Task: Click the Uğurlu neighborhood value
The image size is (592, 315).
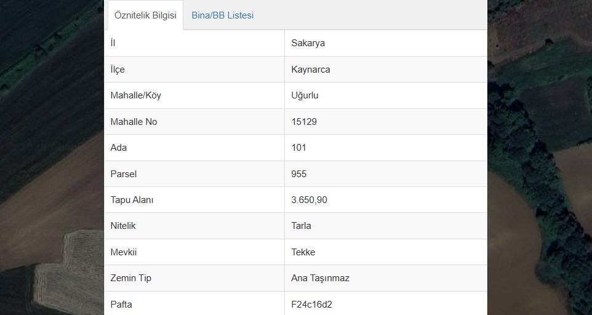Action: point(304,95)
